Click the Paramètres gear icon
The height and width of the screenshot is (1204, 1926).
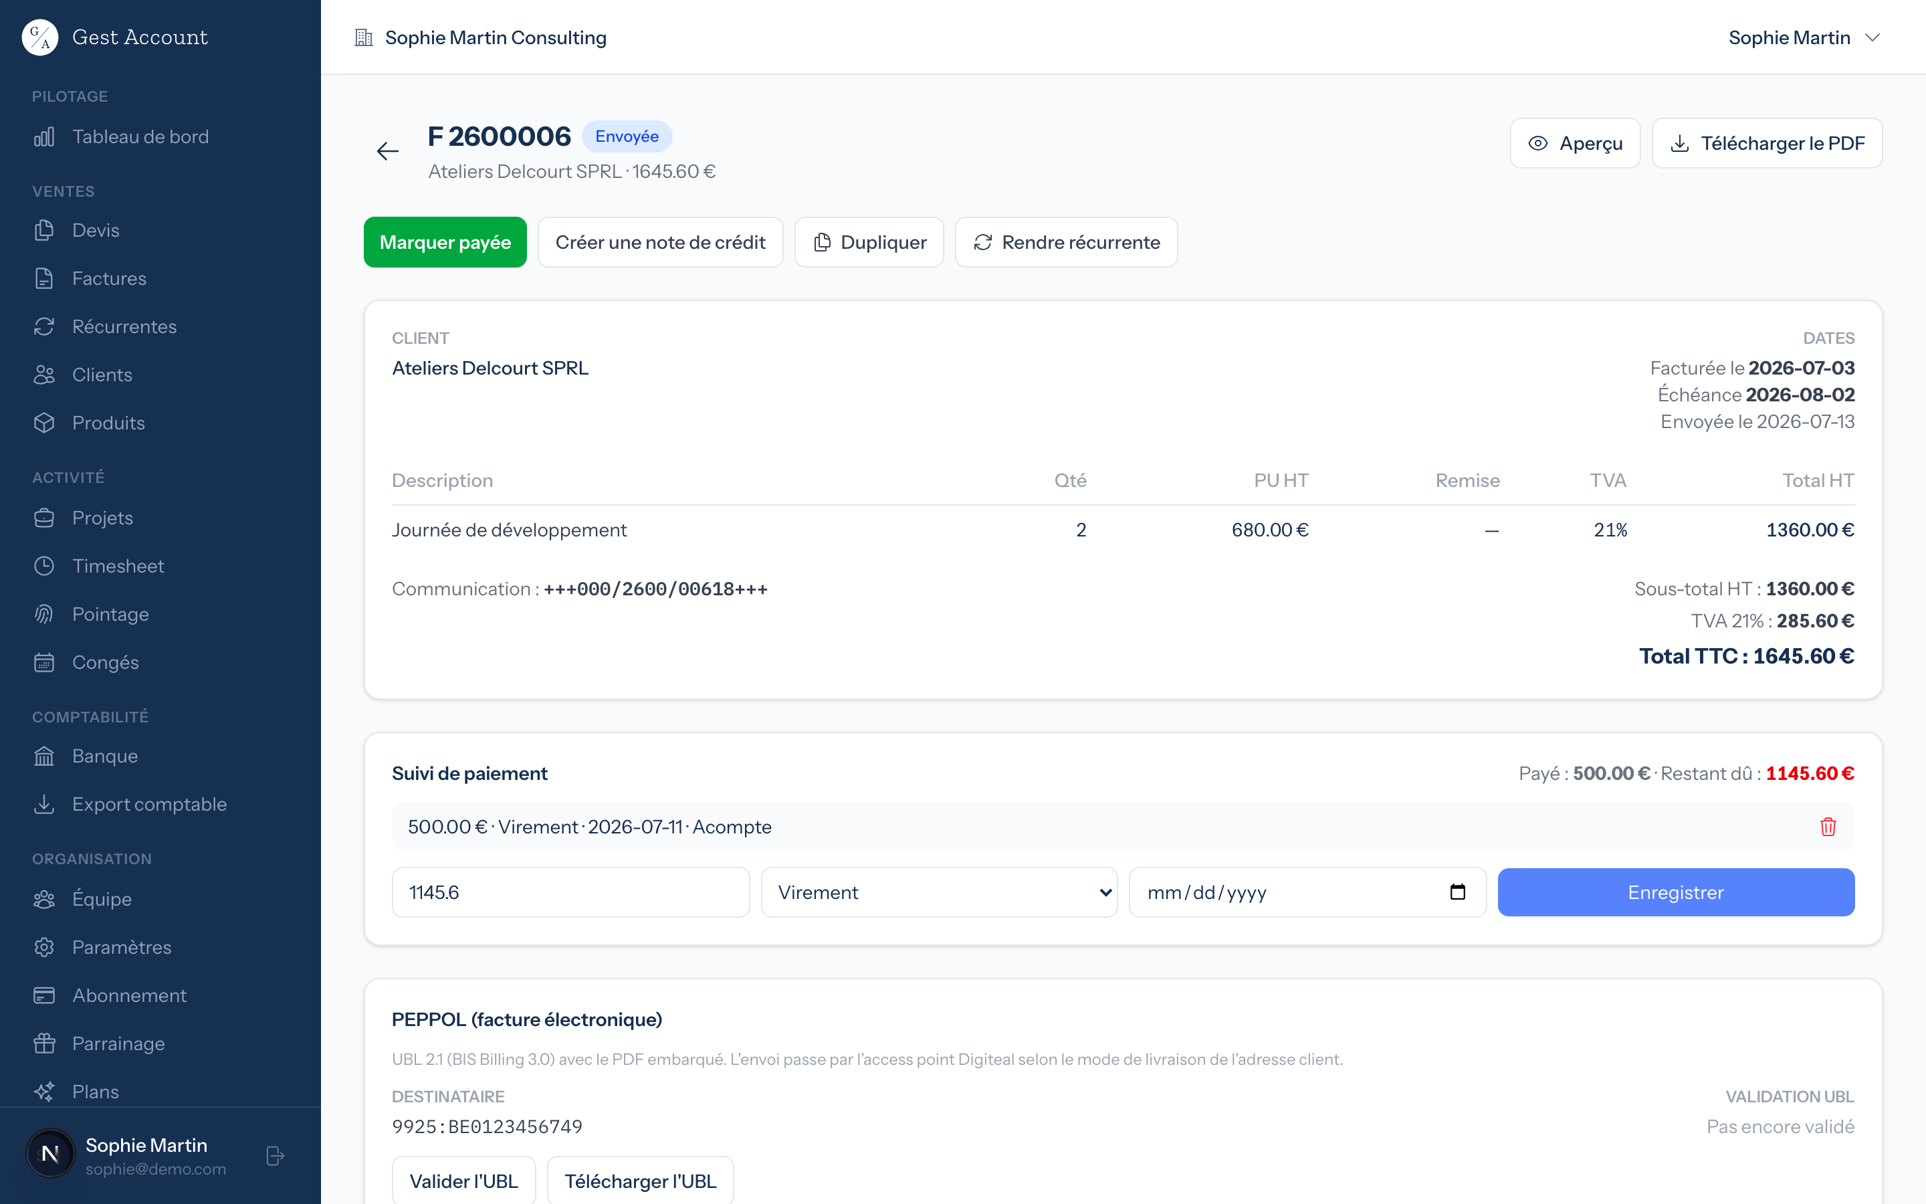pyautogui.click(x=45, y=948)
